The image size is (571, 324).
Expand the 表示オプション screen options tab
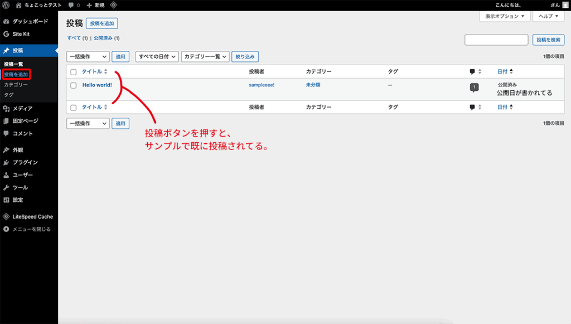(x=504, y=16)
